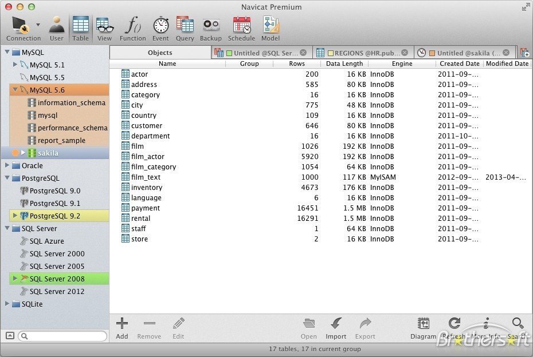Sort by the Rows column header

pyautogui.click(x=297, y=64)
